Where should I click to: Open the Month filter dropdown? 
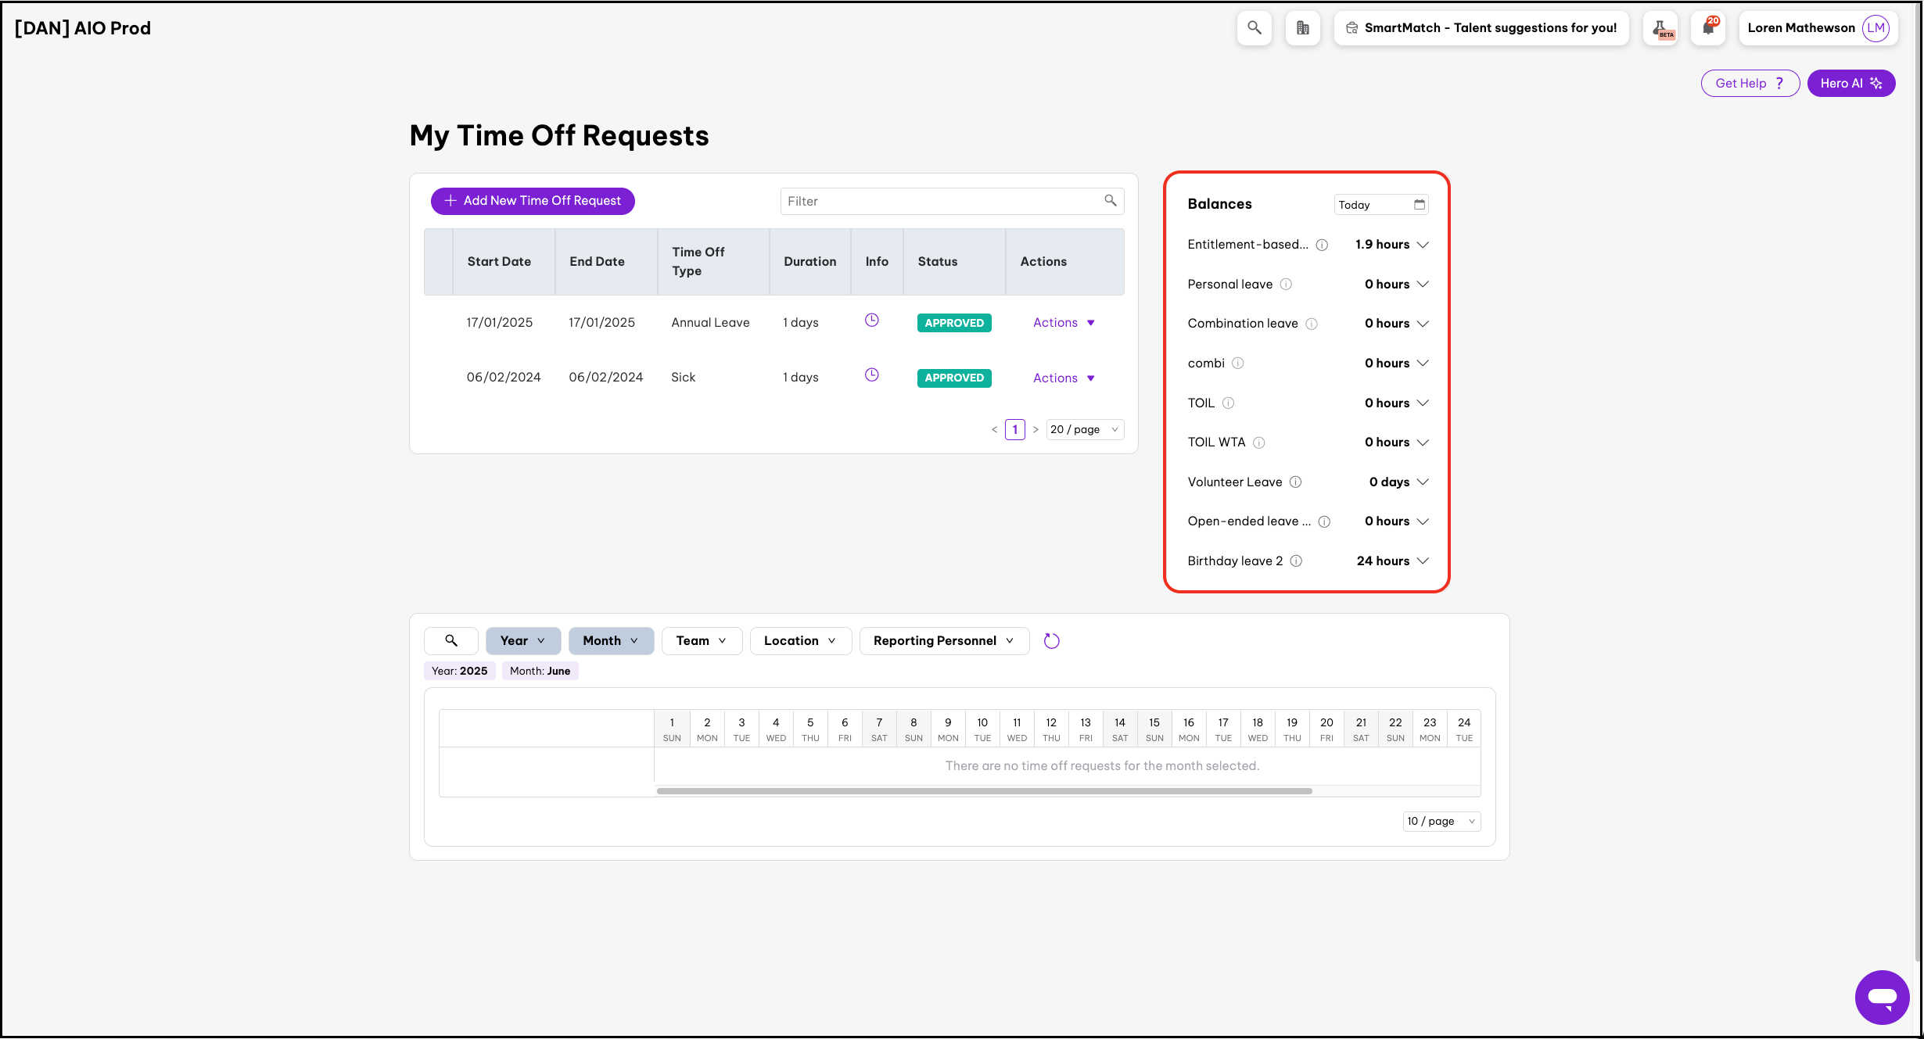coord(611,641)
